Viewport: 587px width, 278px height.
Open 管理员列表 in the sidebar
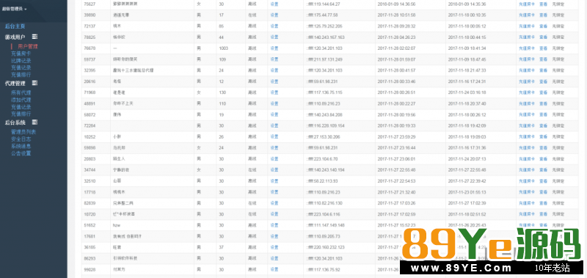pyautogui.click(x=23, y=132)
